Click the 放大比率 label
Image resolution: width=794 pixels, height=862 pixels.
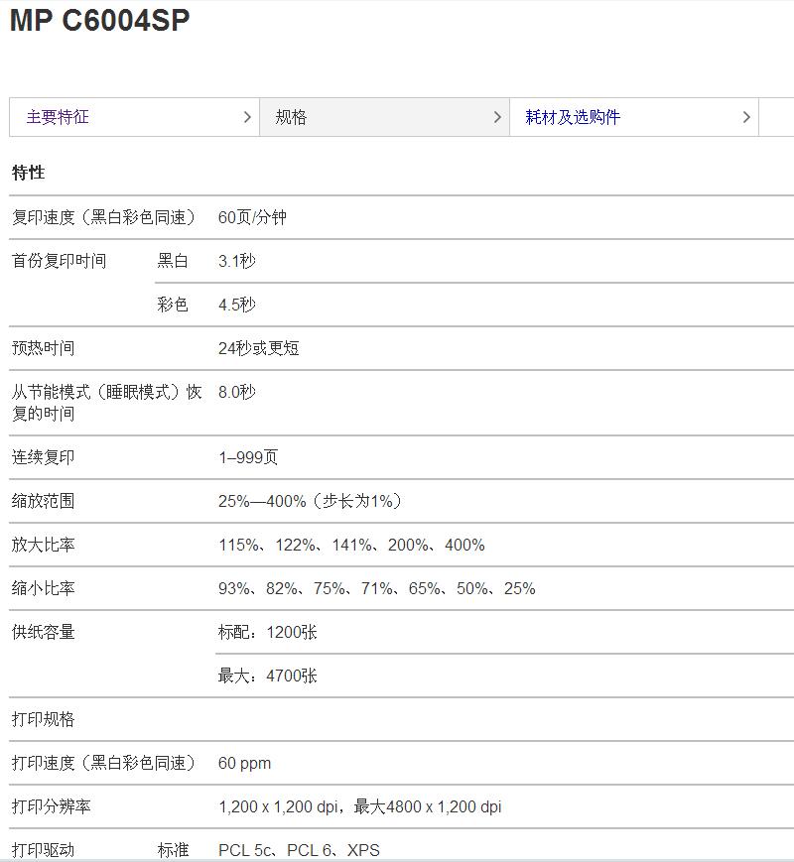click(x=43, y=545)
